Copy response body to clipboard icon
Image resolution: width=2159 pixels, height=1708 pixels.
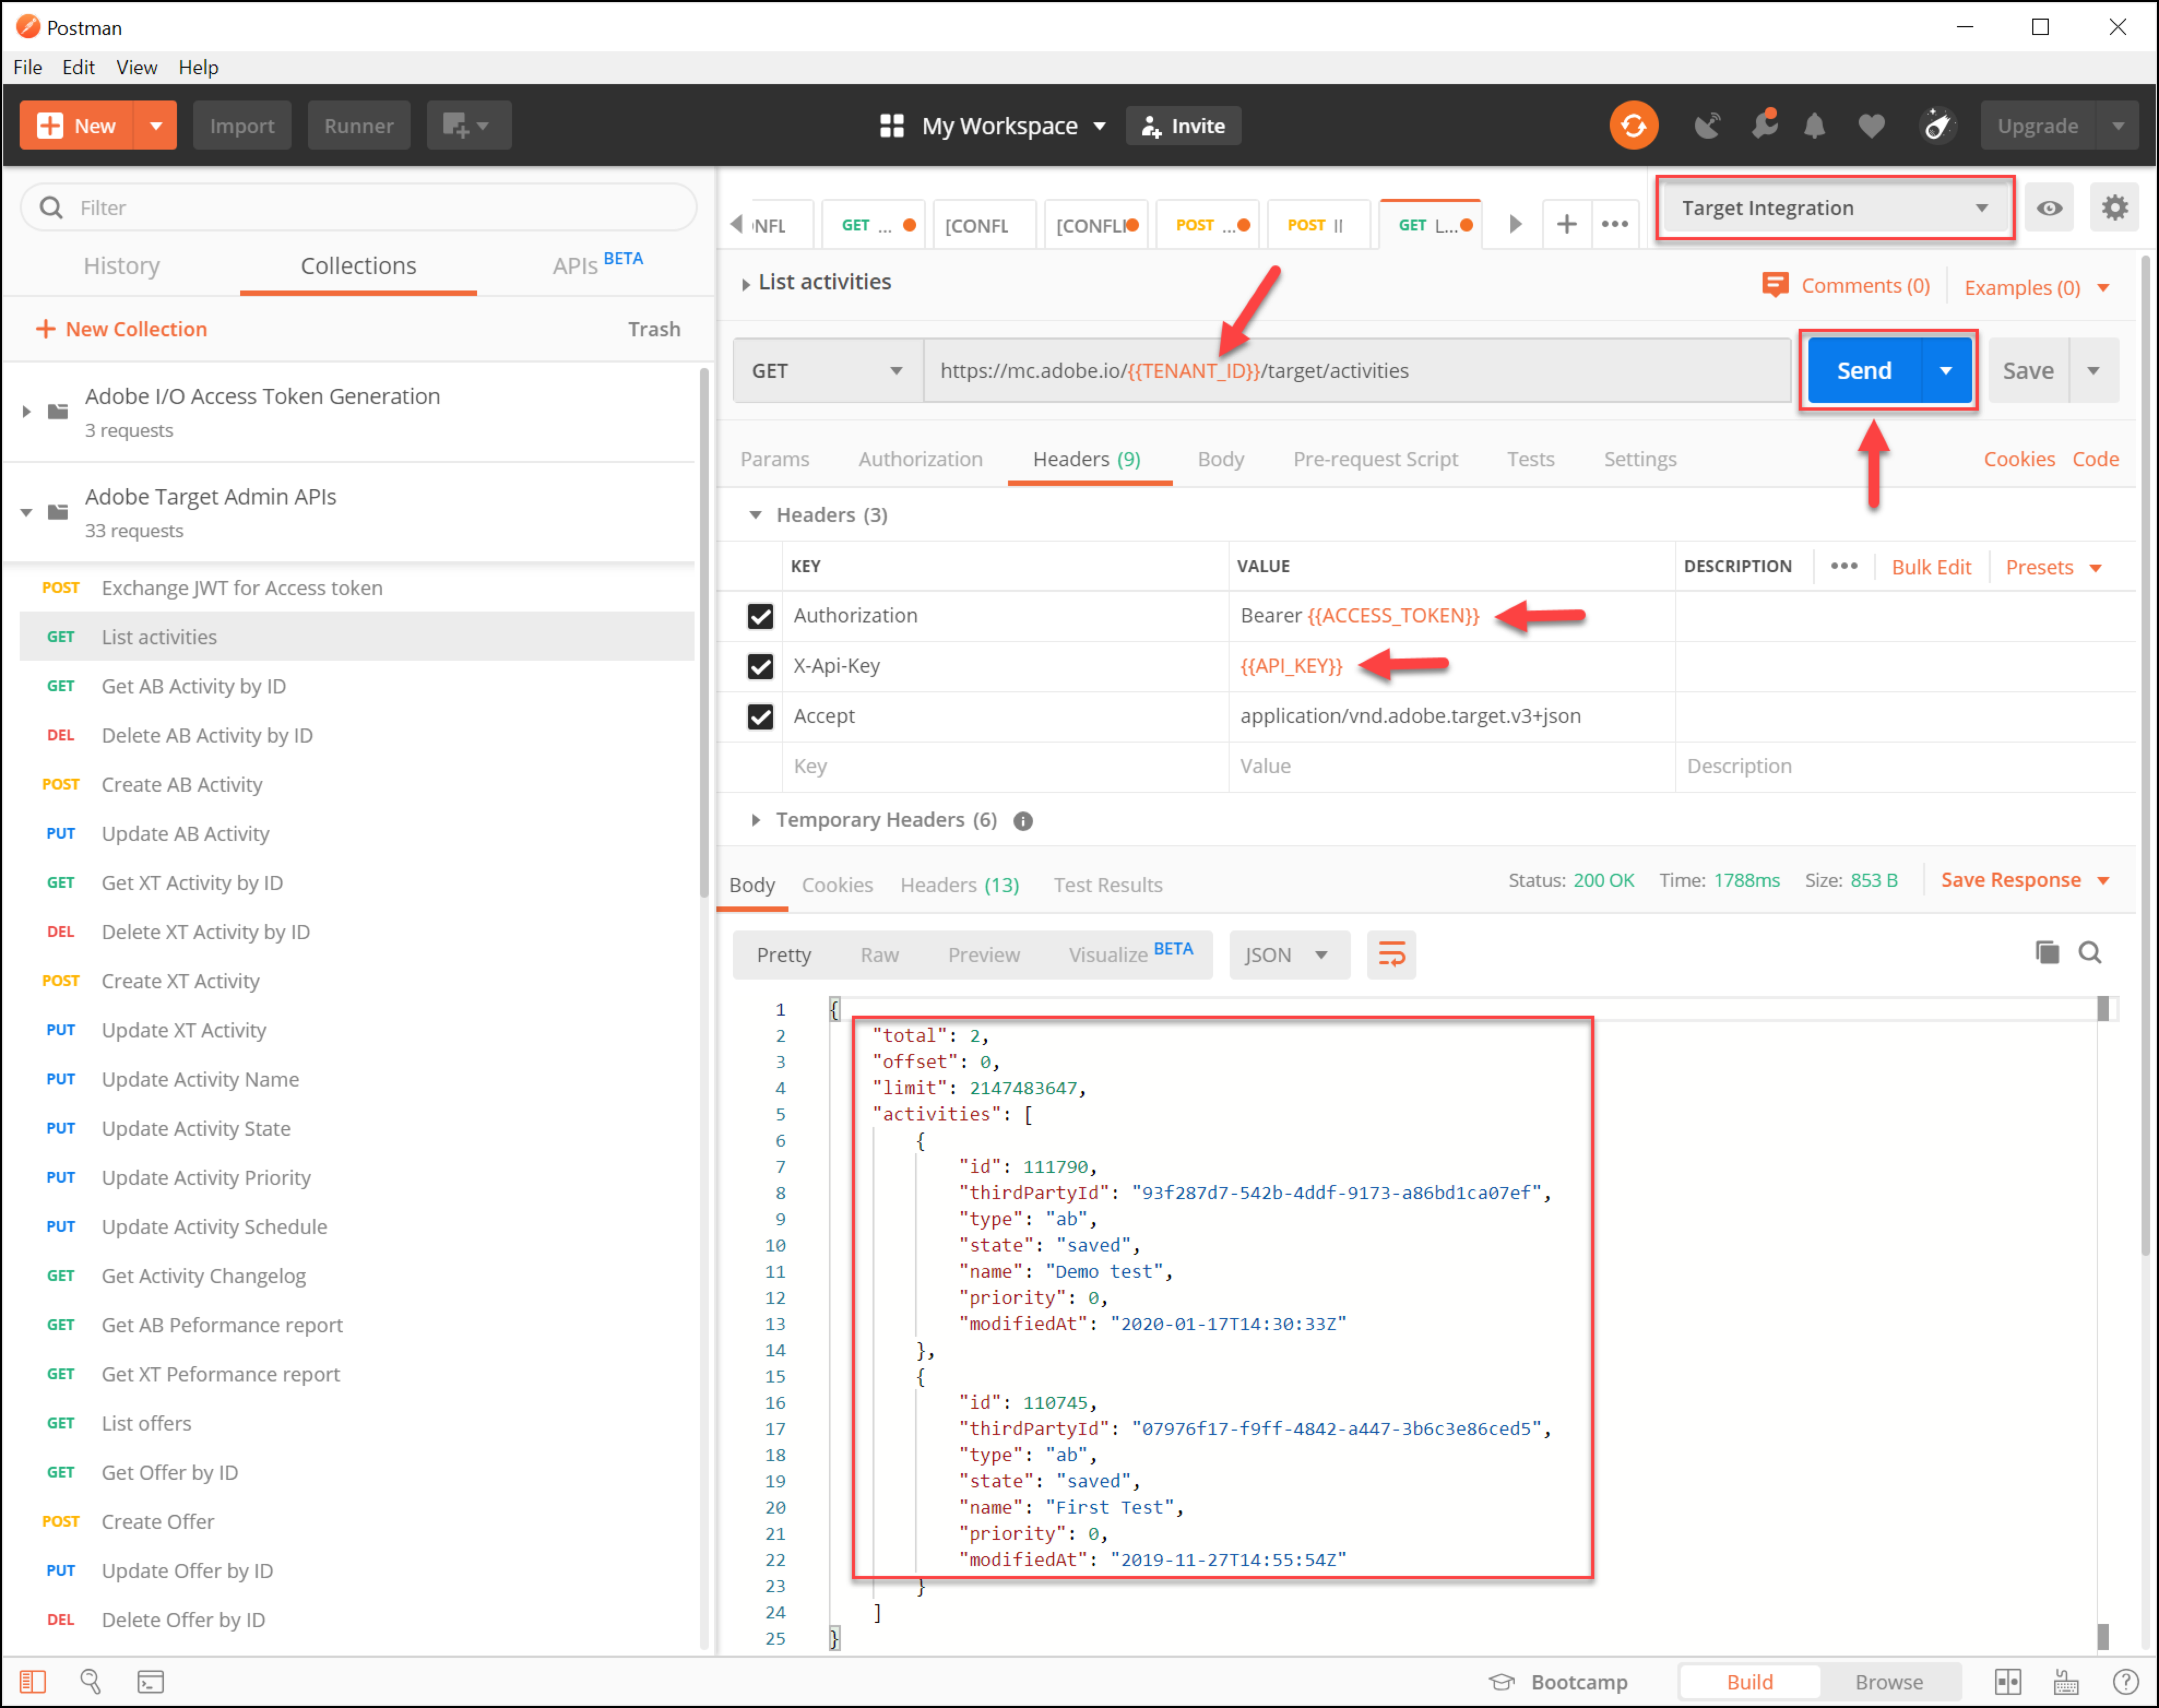[x=2047, y=952]
